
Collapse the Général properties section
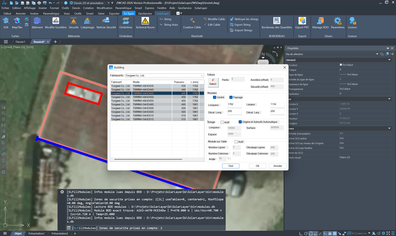pyautogui.click(x=389, y=60)
